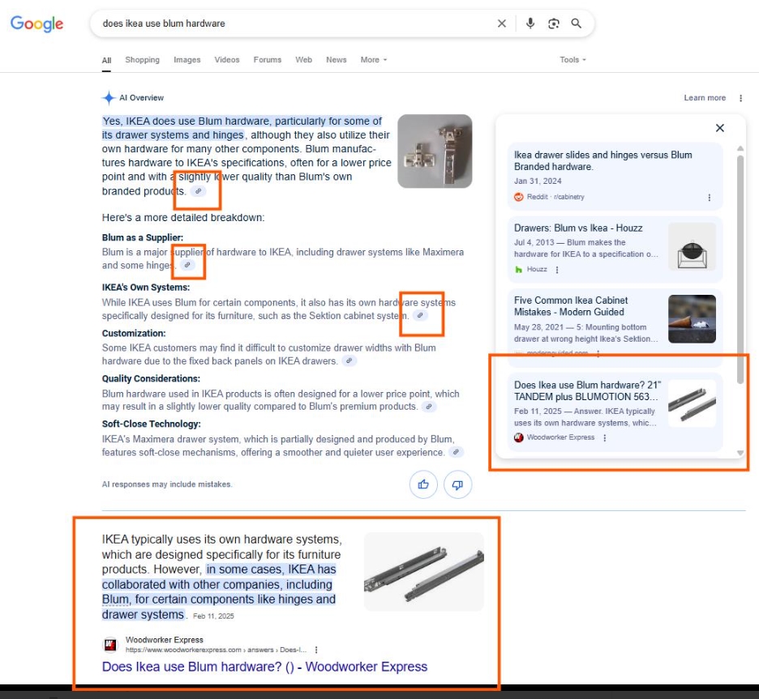Image resolution: width=759 pixels, height=699 pixels.
Task: Open source link after Soft-Close Technology paragraph
Action: tap(457, 452)
